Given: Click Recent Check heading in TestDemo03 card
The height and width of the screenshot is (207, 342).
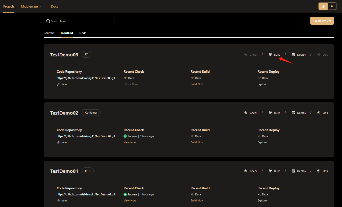Looking at the screenshot, I should (x=134, y=72).
